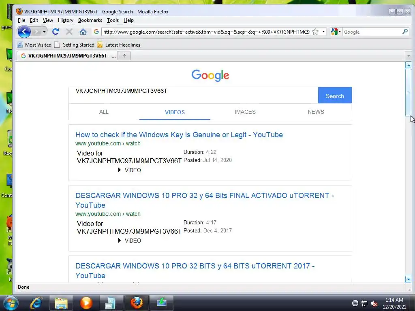
Task: Click the vertical scrollbar thumb
Action: [x=408, y=92]
